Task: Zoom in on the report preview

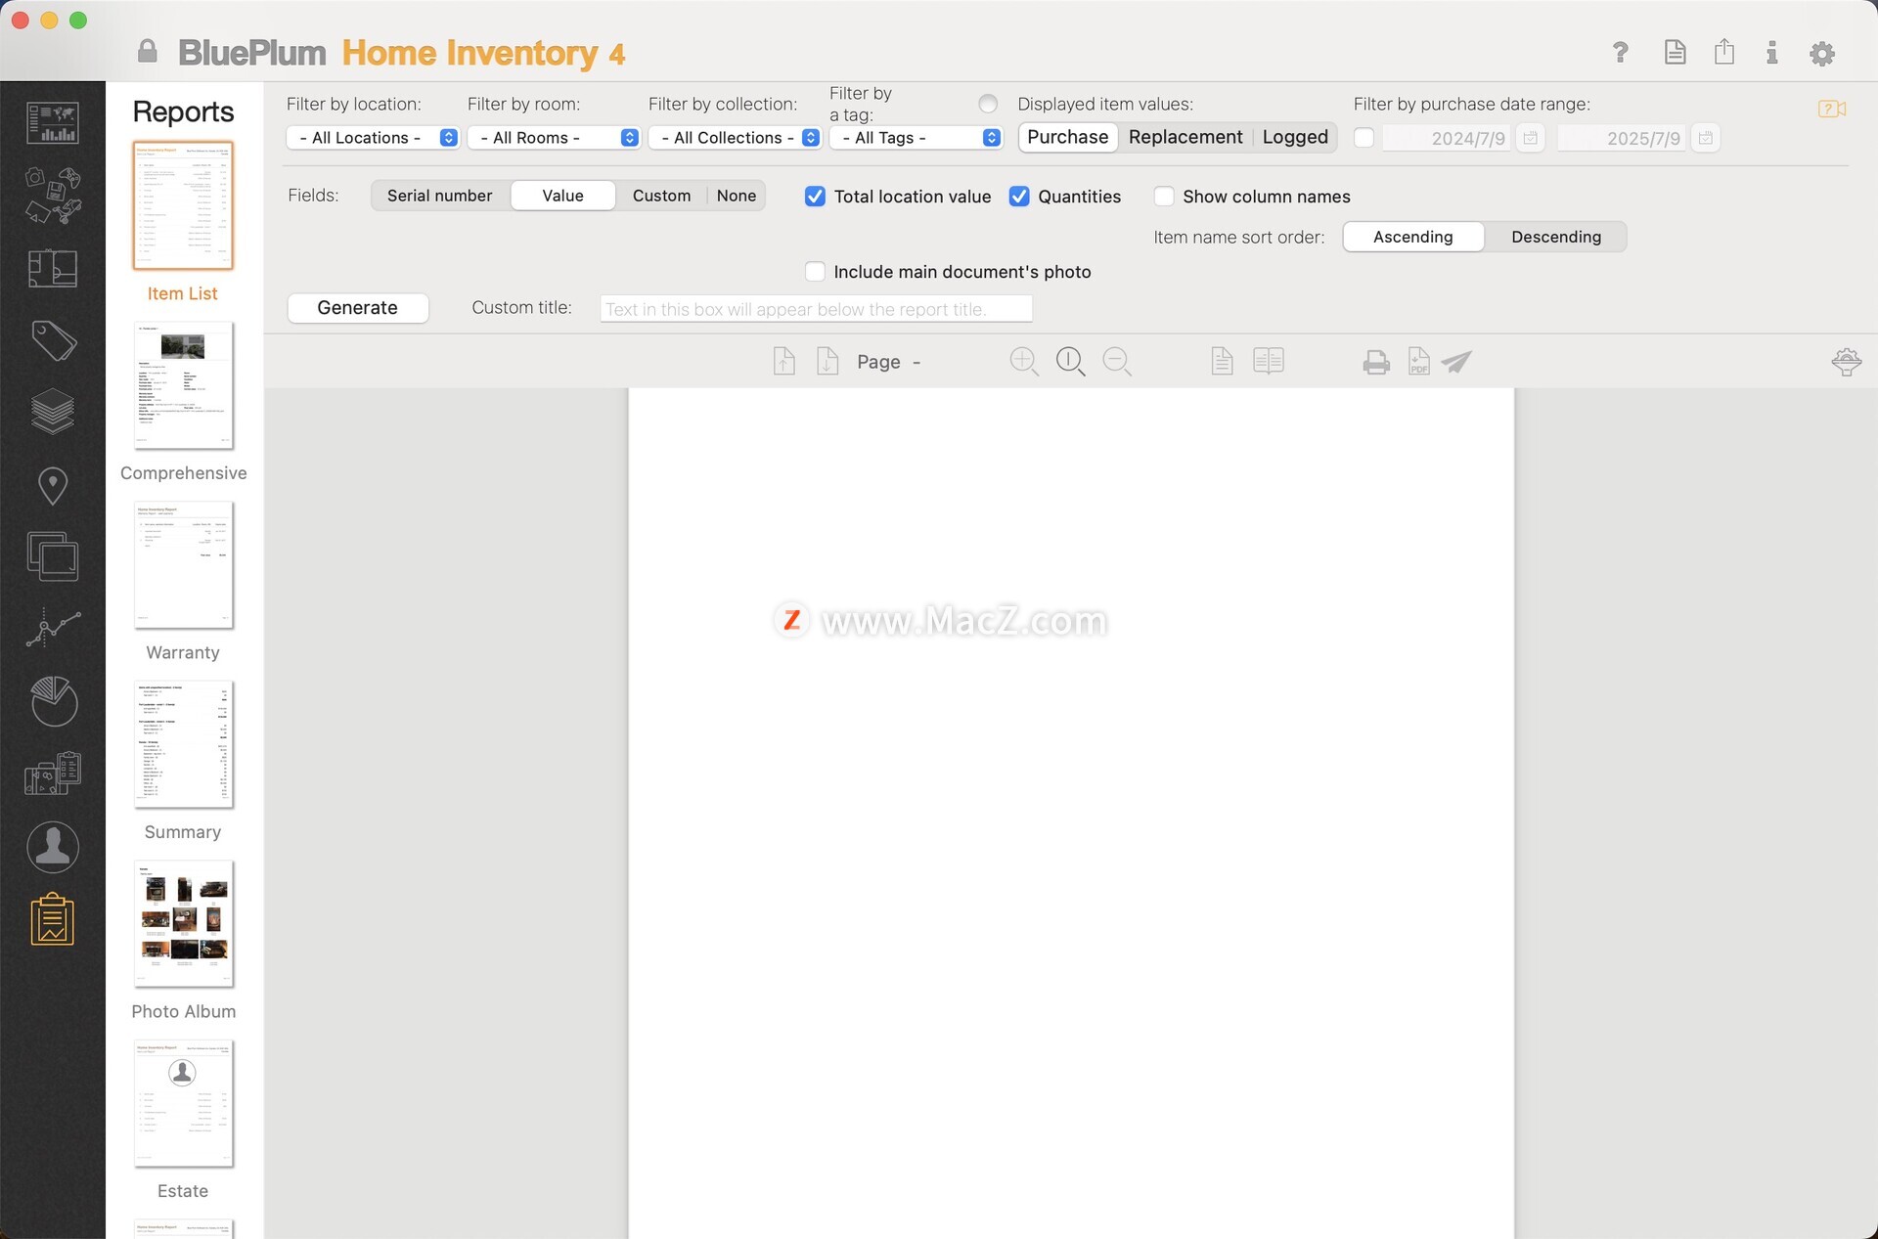Action: click(1024, 361)
